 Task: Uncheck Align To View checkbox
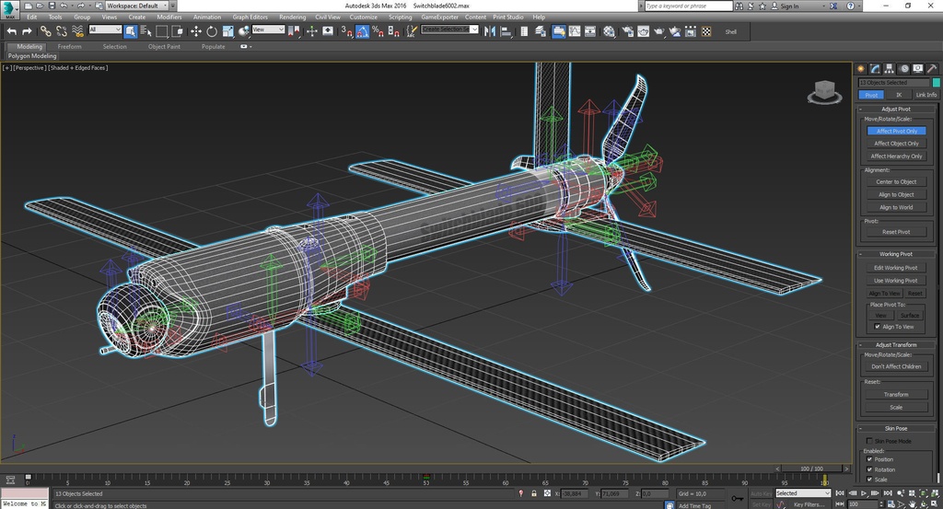coord(877,327)
